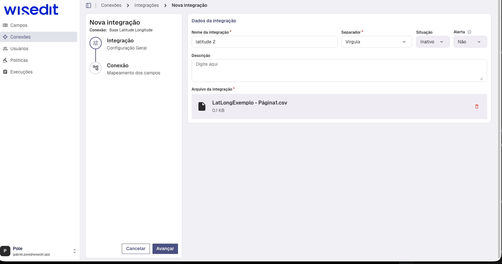This screenshot has height=264, width=502.
Task: Click the wisedit logo
Action: click(31, 10)
